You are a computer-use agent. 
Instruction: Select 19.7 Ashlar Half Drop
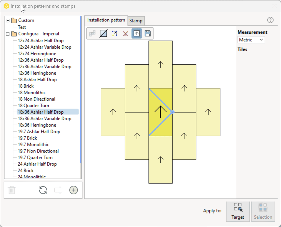click(39, 131)
